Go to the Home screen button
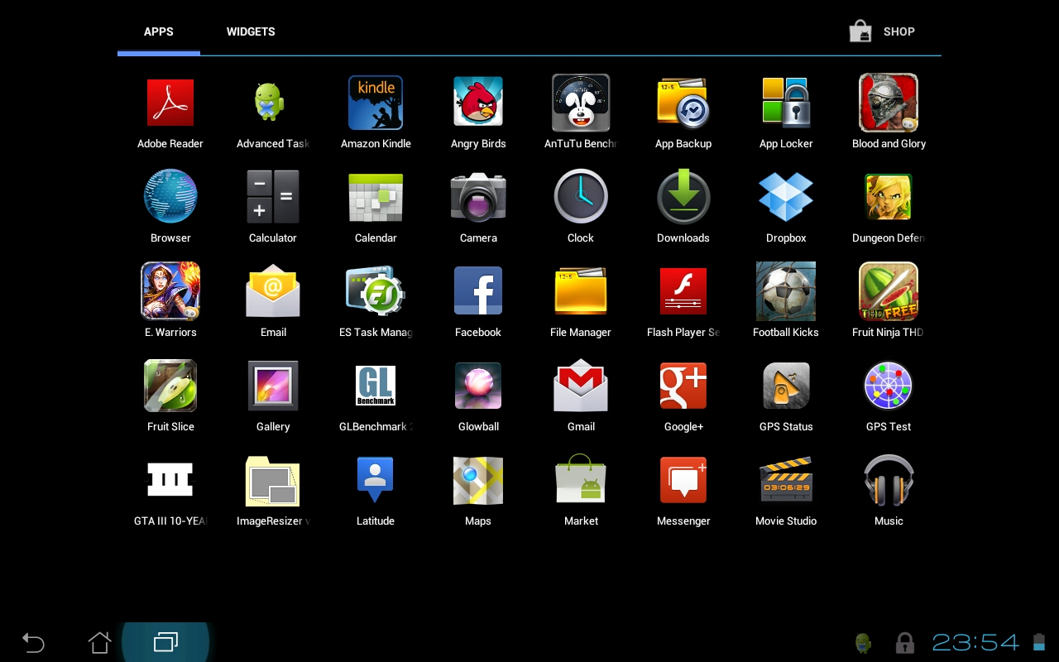1059x662 pixels. tap(99, 642)
